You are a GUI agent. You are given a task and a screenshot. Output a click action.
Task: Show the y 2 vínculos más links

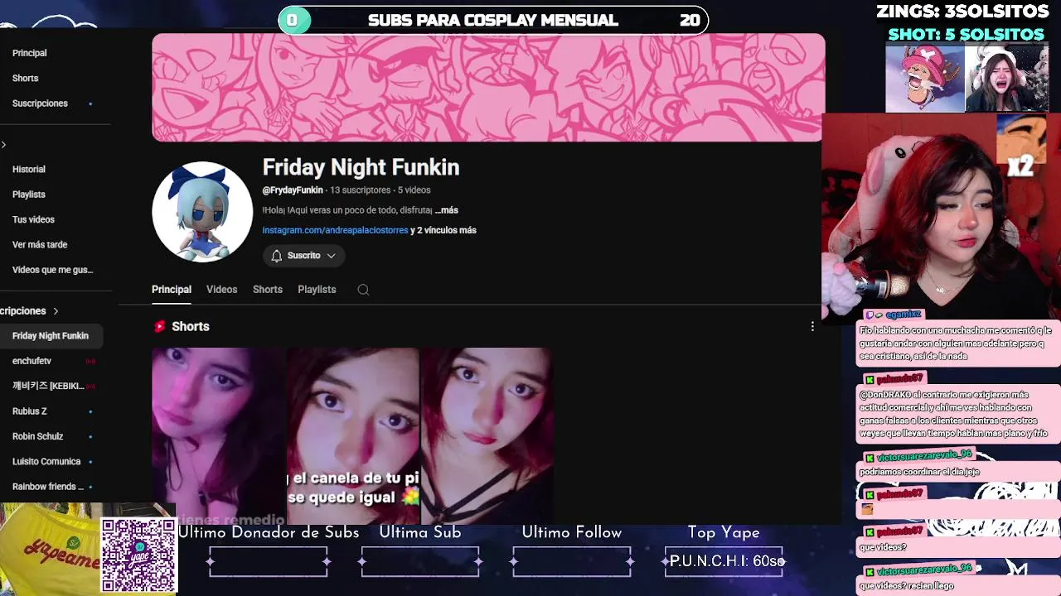point(443,230)
